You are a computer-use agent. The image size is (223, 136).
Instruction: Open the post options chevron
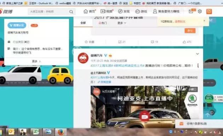[x=198, y=54]
